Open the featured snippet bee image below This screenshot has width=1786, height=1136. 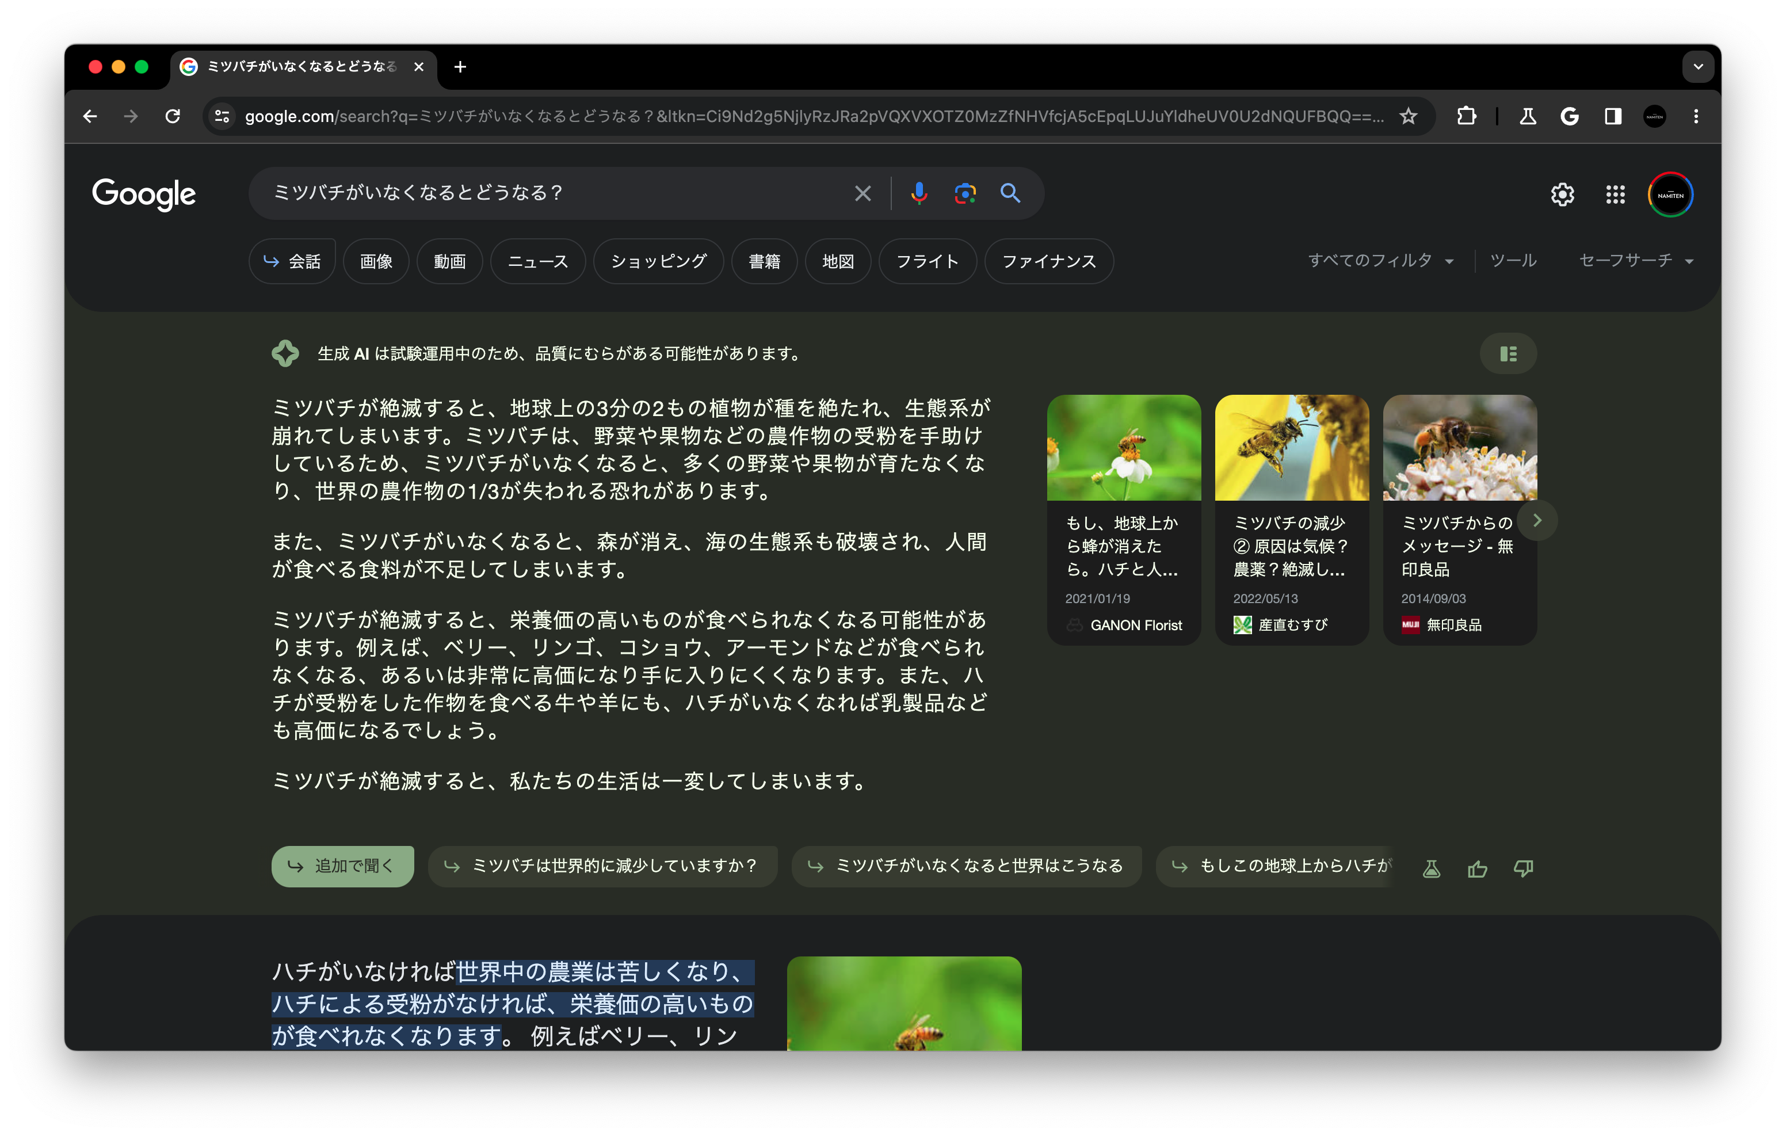(904, 1003)
